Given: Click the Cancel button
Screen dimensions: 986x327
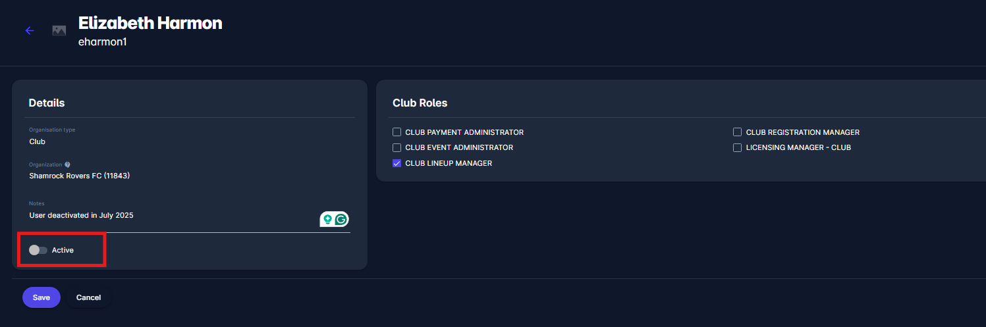Looking at the screenshot, I should click(88, 297).
